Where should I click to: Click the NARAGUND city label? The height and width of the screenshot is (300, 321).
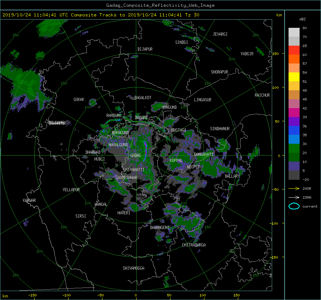coord(121,132)
